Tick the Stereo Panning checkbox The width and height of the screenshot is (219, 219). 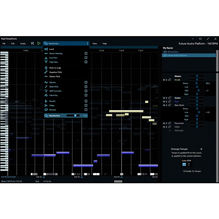click(86, 53)
